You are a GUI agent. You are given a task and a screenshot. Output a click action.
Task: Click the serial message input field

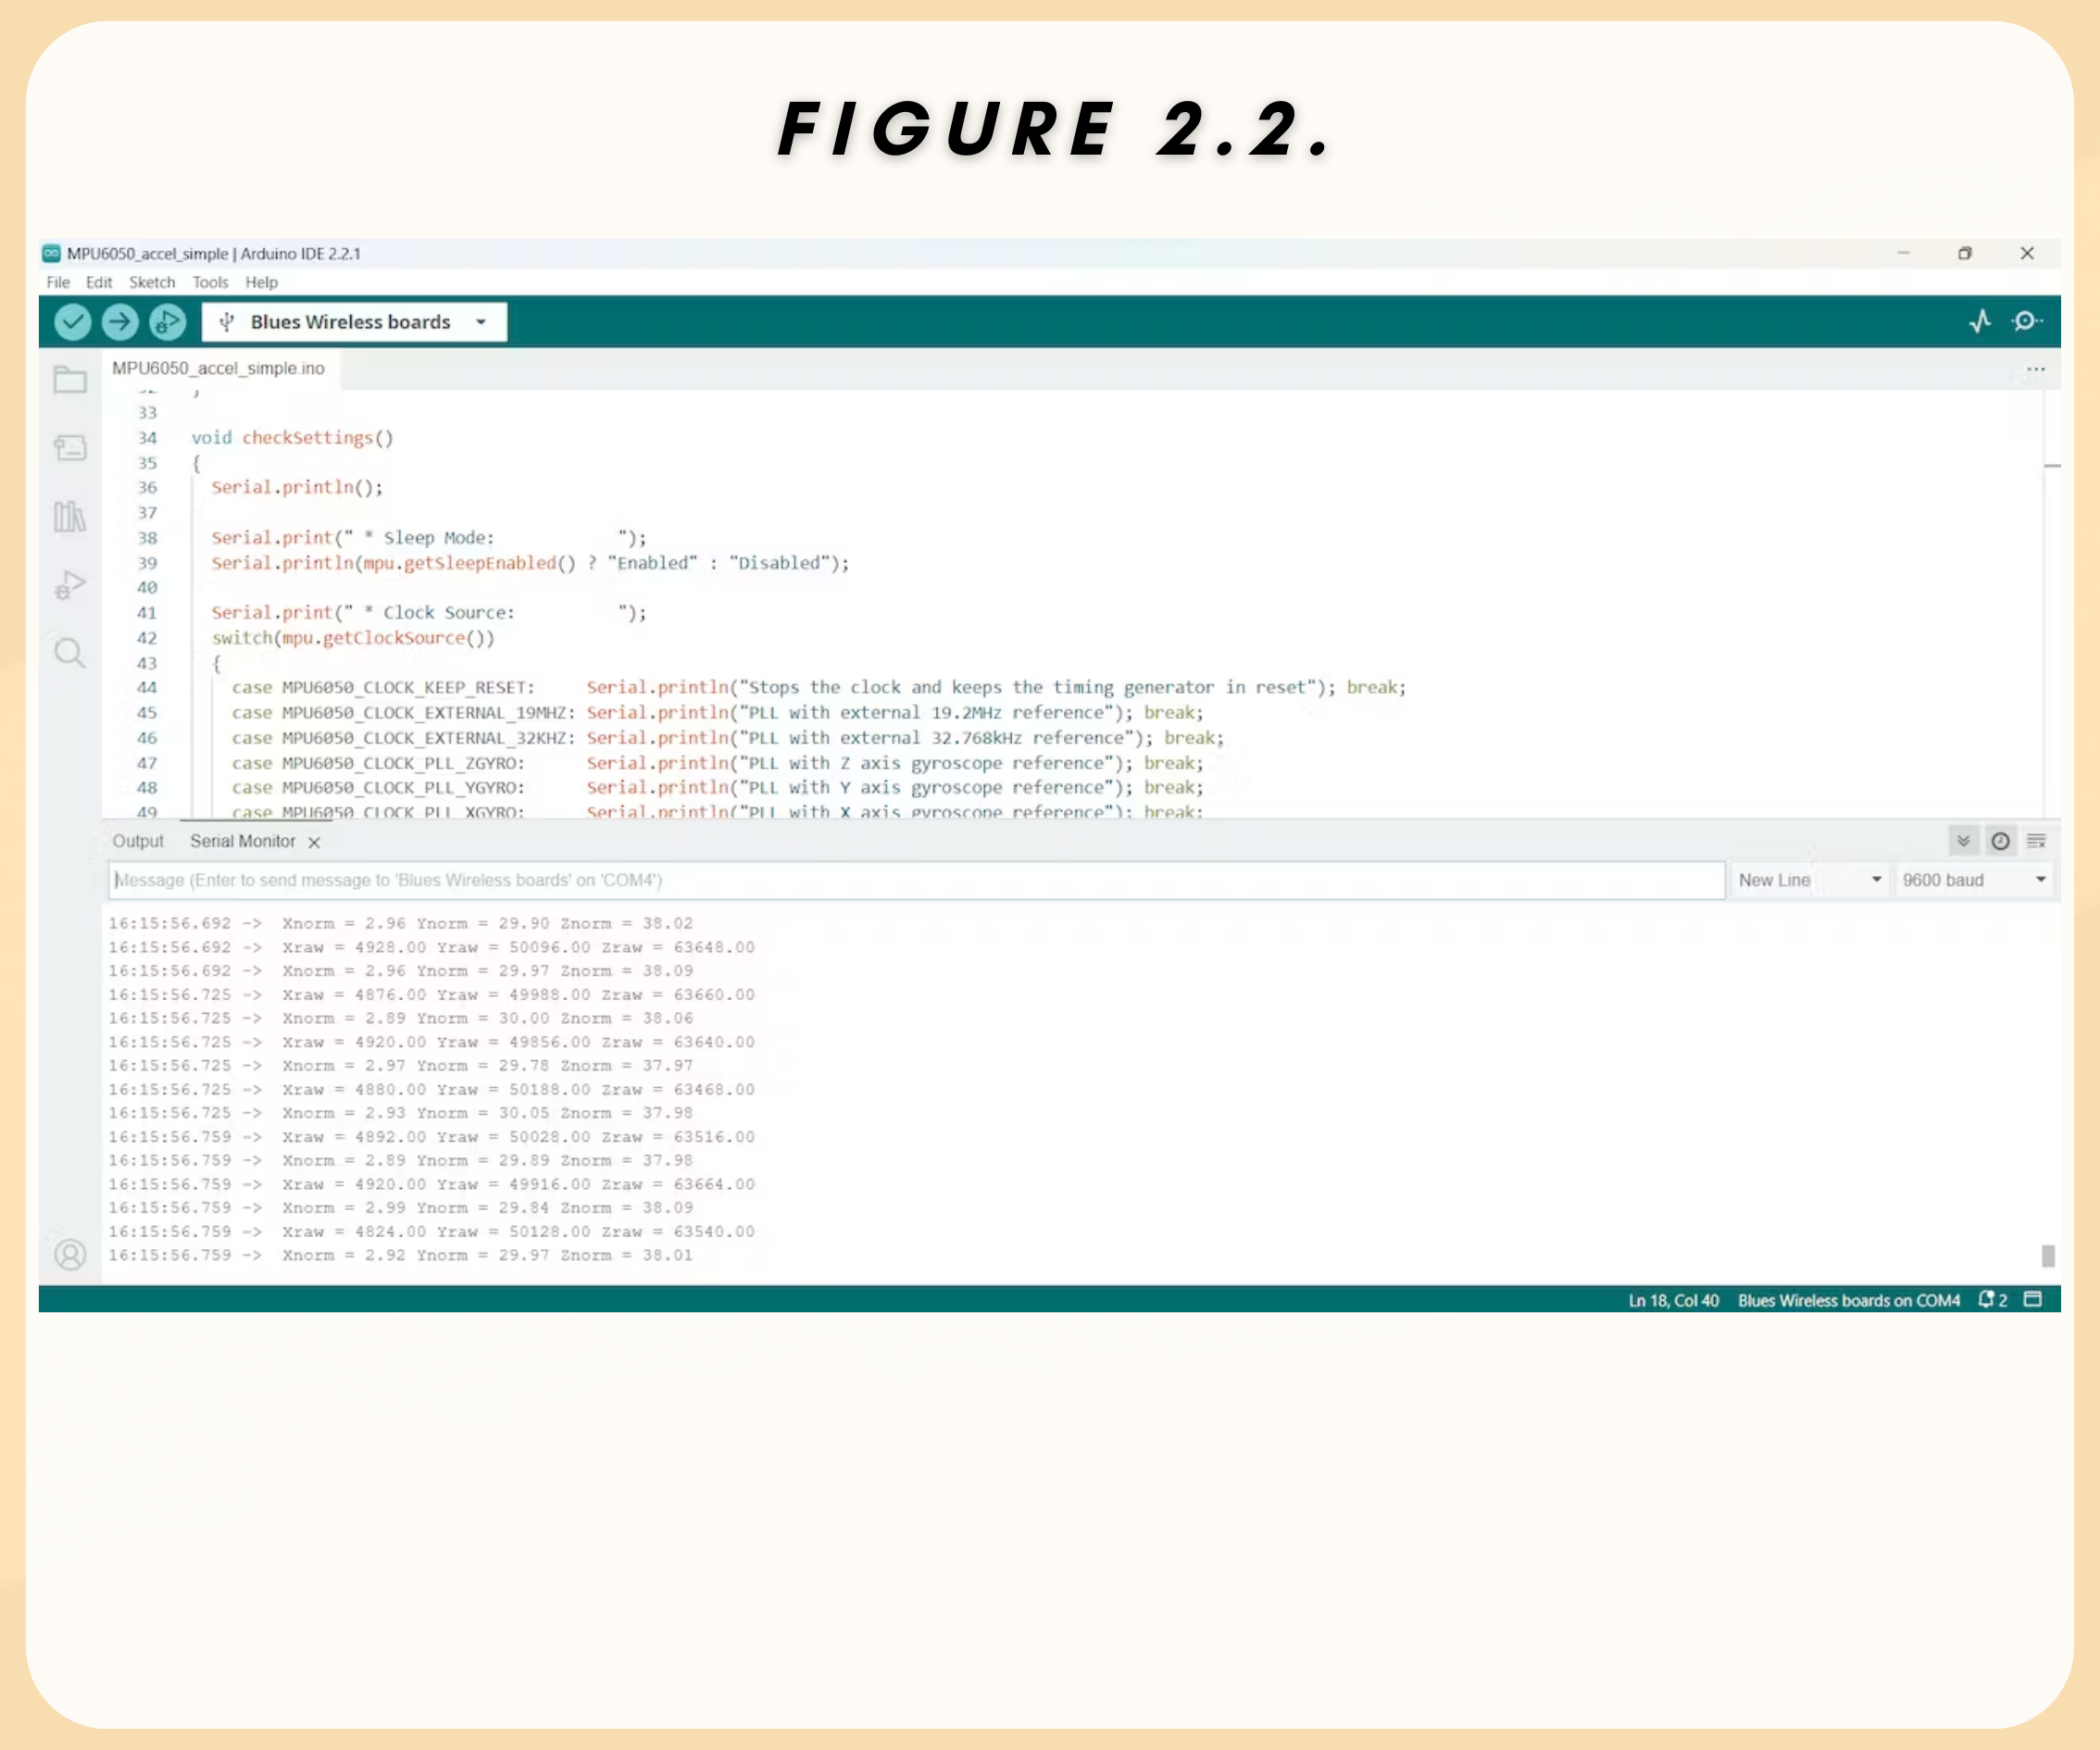tap(917, 880)
